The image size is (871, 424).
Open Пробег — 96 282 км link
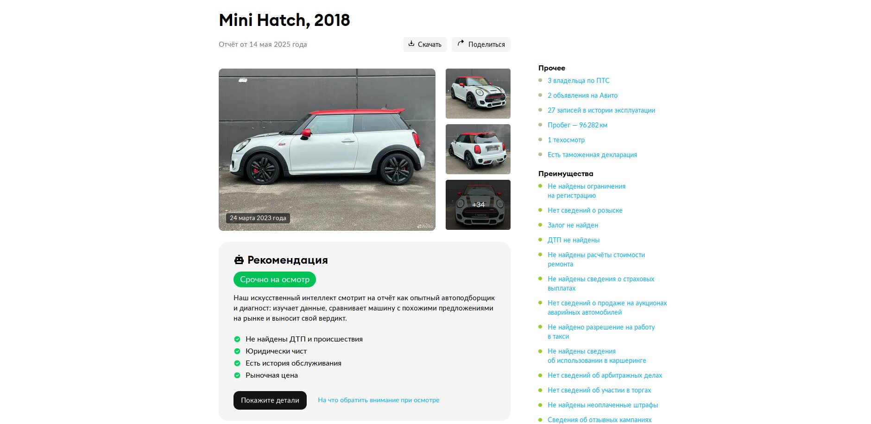[x=577, y=125]
